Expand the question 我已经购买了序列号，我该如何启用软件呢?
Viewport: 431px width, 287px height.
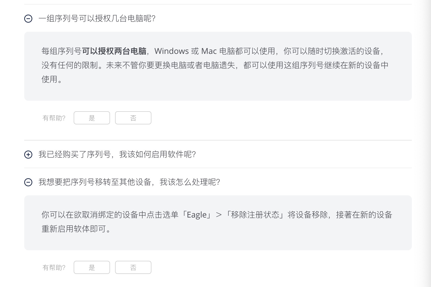[x=117, y=154]
